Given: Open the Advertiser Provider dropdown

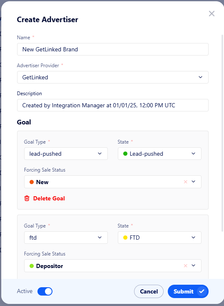Looking at the screenshot, I should (113, 77).
